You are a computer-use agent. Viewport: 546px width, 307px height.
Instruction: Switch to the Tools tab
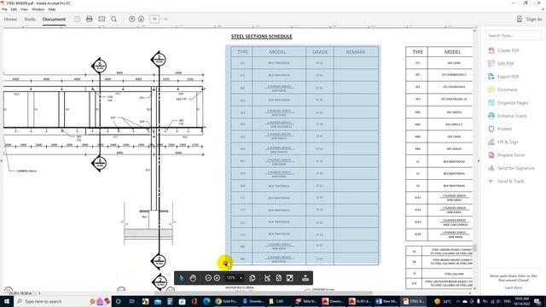pyautogui.click(x=30, y=19)
